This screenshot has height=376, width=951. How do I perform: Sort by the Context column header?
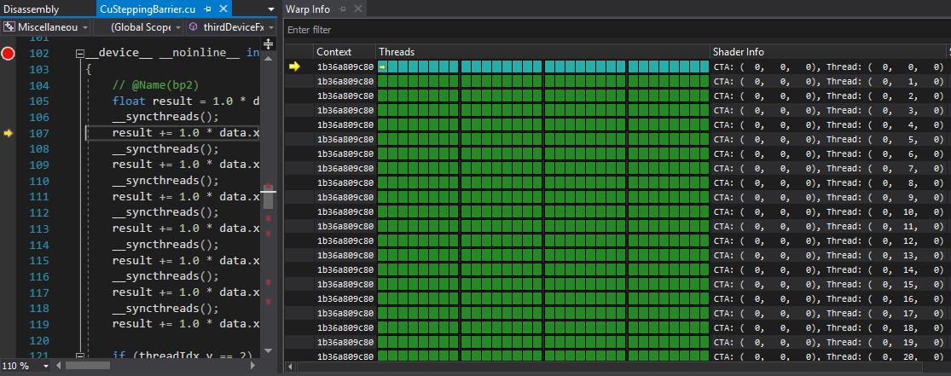tap(345, 52)
